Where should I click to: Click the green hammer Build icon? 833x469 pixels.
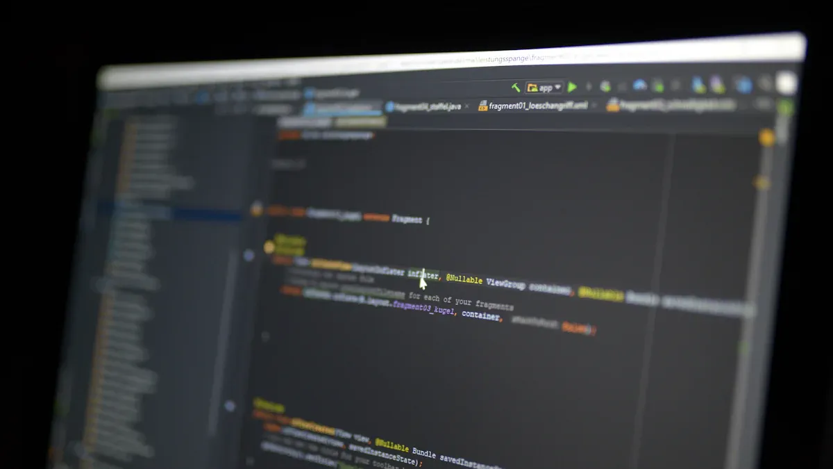[x=516, y=88]
